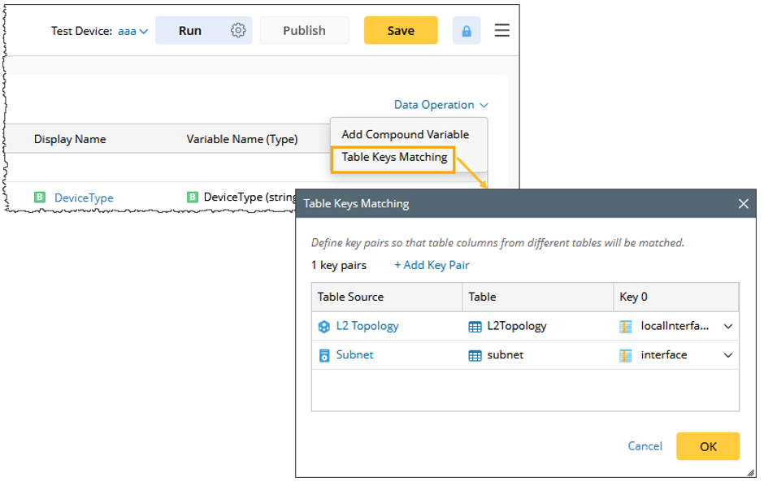The width and height of the screenshot is (764, 482).
Task: Click the interface key column icon
Action: (x=626, y=355)
